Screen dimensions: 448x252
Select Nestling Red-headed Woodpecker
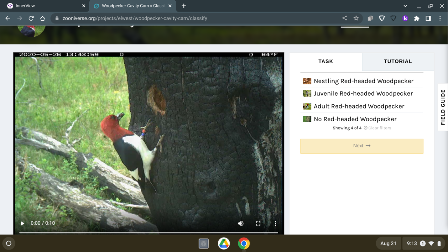pos(362,81)
